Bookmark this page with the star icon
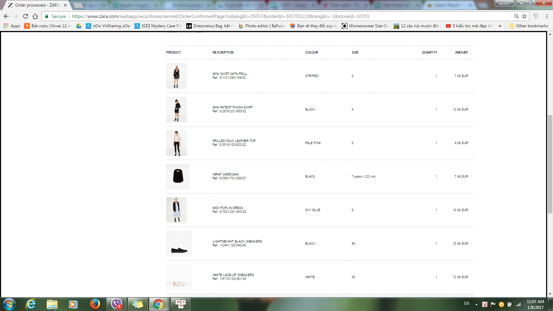 click(x=524, y=16)
